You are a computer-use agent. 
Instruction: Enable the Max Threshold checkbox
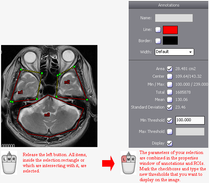170,131
